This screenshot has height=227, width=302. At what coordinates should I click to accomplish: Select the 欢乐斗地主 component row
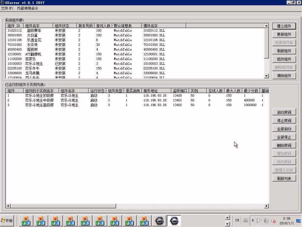(x=34, y=64)
